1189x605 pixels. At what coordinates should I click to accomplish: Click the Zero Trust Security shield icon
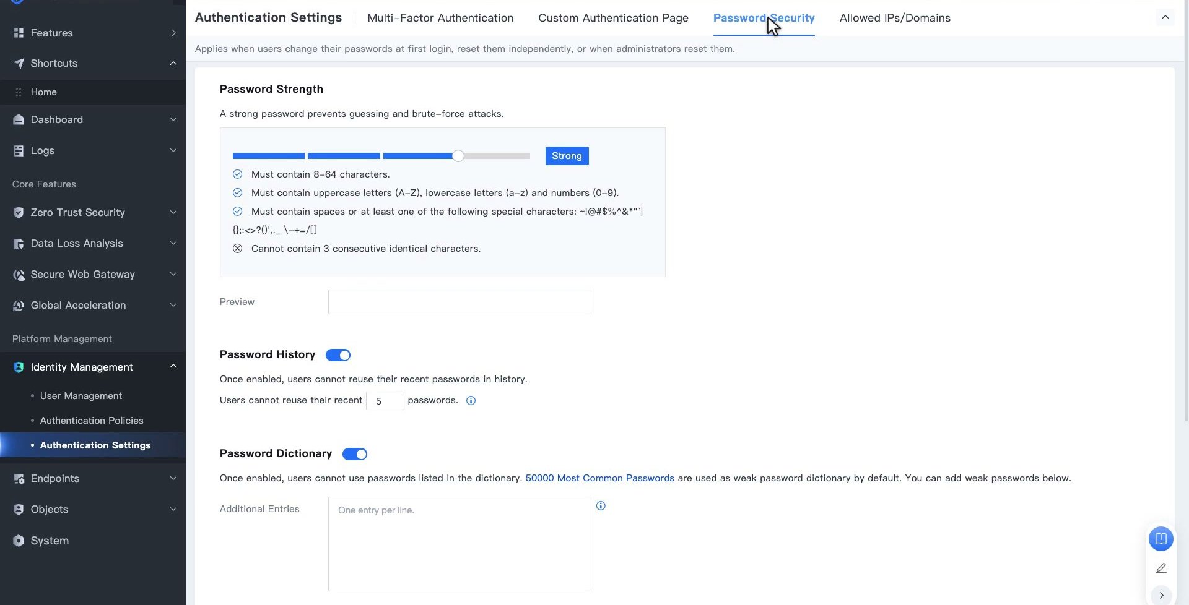(x=19, y=212)
